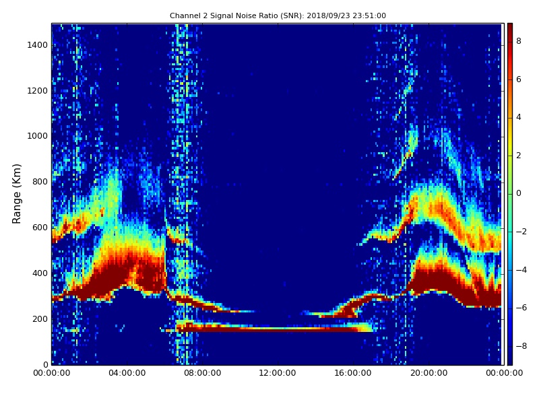The height and width of the screenshot is (404, 539).
Task: Click the colorbar label −2
Action: point(521,232)
